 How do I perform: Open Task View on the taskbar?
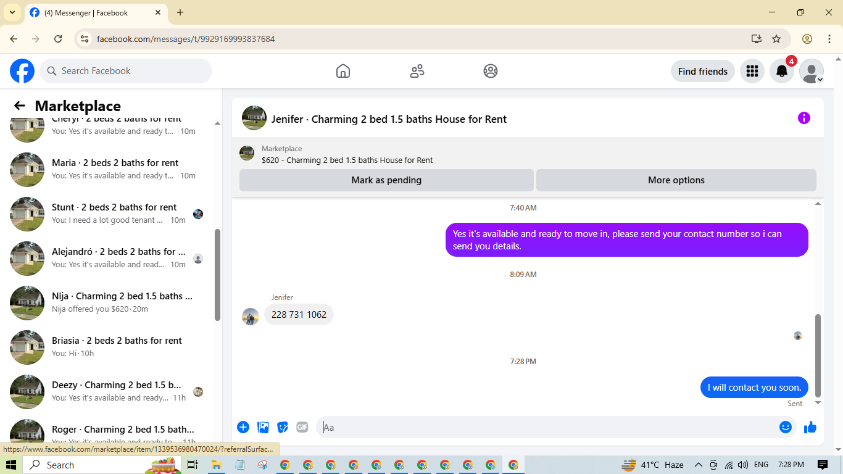[193, 465]
